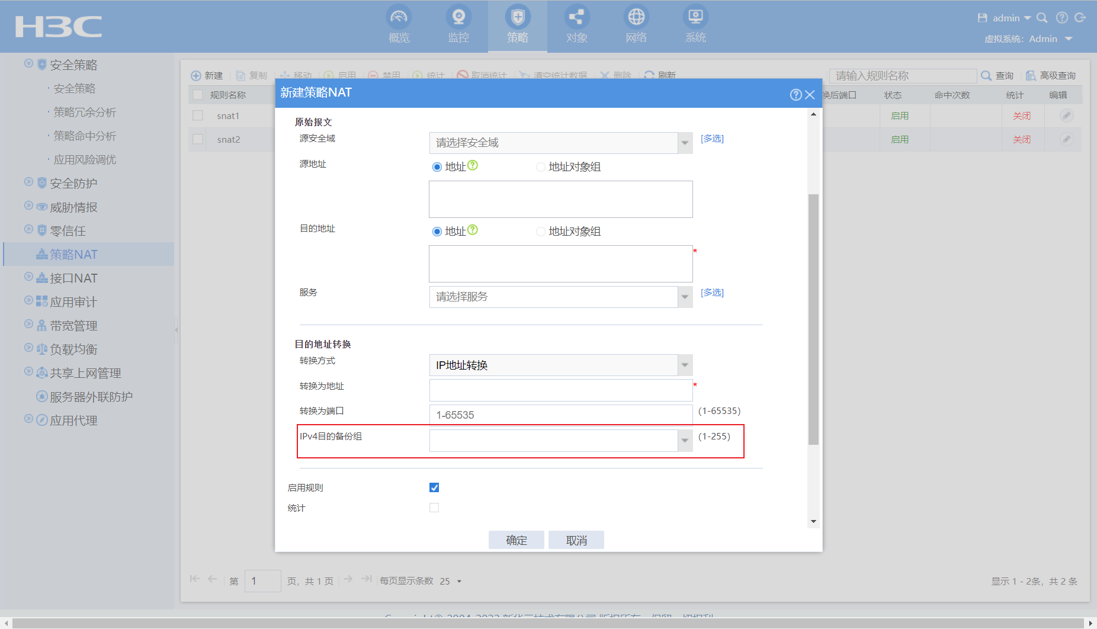Open 应用风险调优 in the sidebar
Image resolution: width=1097 pixels, height=629 pixels.
point(85,159)
